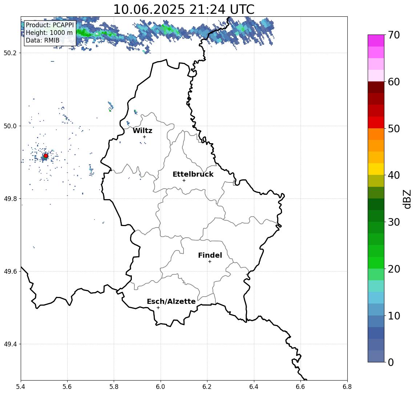Click the longitude label 5.4
This screenshot has height=394, width=416.
point(21,387)
